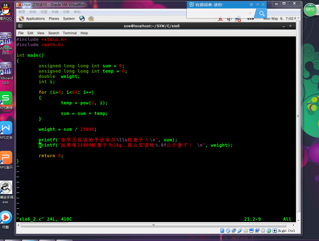Open Youdao mini dictionary settings gear
The image size is (319, 241).
click(251, 4)
